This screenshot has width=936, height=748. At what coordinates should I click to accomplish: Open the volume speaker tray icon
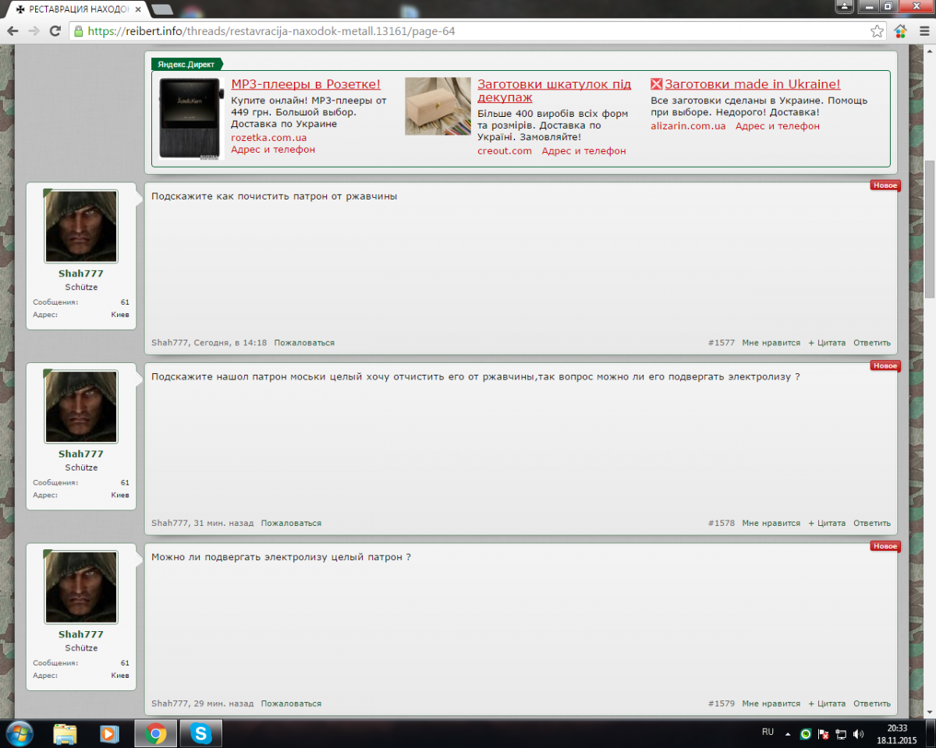point(859,734)
